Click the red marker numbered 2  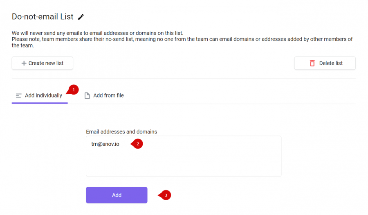(137, 144)
